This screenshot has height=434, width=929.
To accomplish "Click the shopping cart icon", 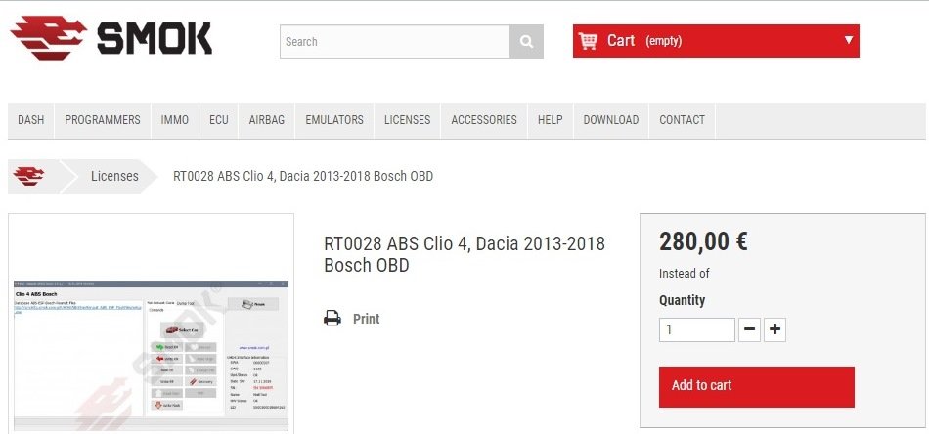I will point(588,41).
